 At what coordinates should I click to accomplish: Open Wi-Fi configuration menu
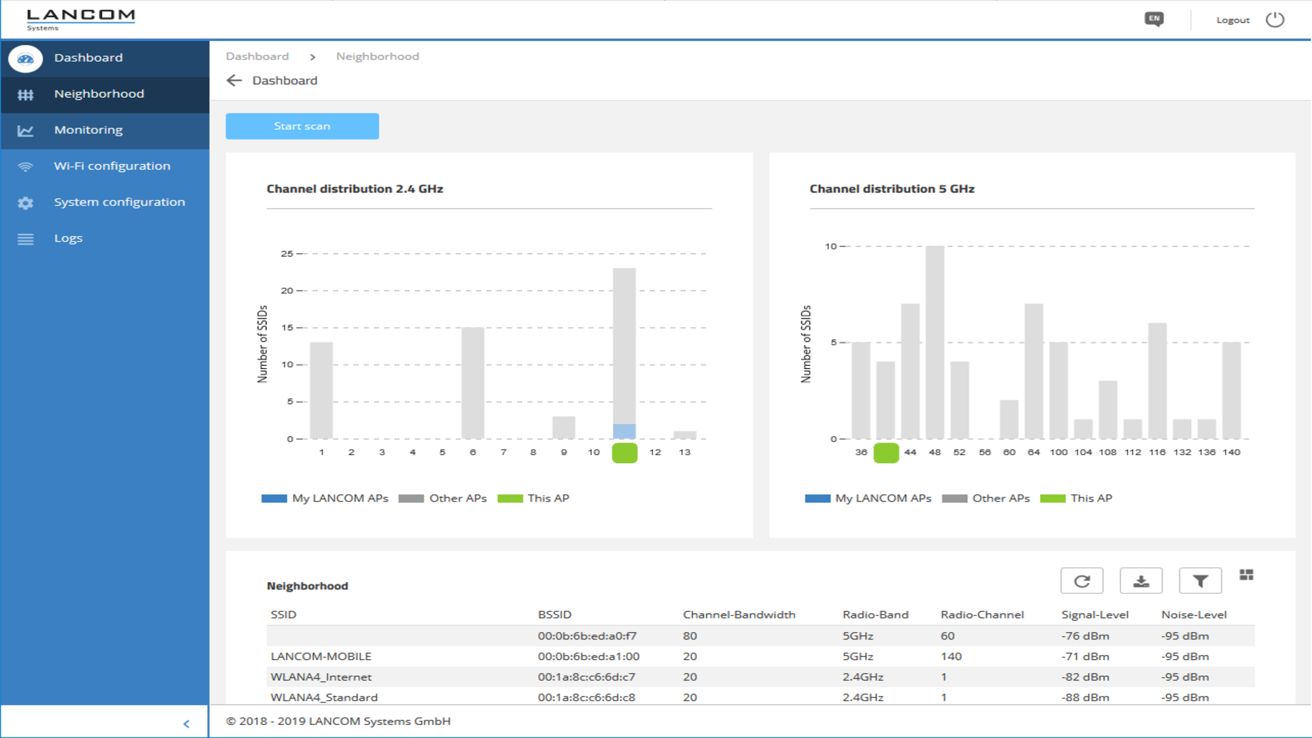pos(112,166)
